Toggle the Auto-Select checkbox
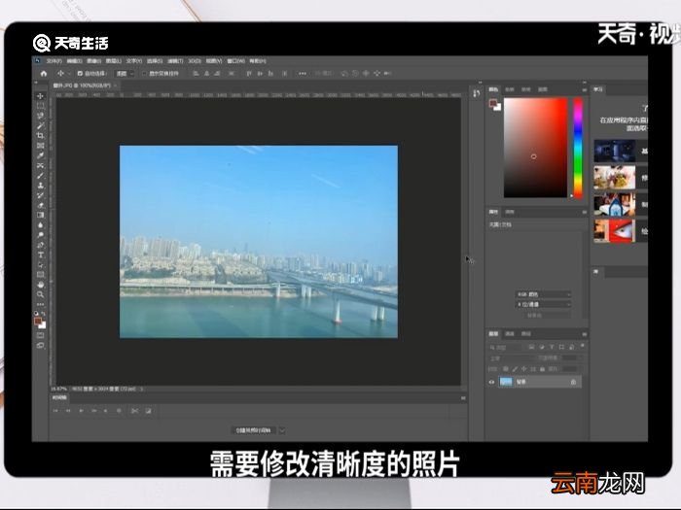Image resolution: width=681 pixels, height=510 pixels. 80,74
